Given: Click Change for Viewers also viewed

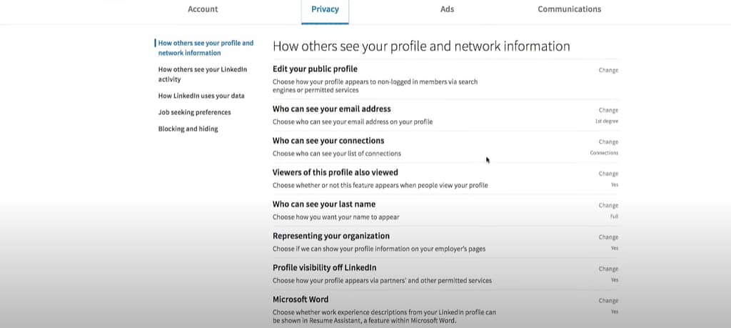Looking at the screenshot, I should (x=608, y=174).
